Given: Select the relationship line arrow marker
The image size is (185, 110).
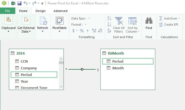Looking at the screenshot, I should [x=82, y=69].
